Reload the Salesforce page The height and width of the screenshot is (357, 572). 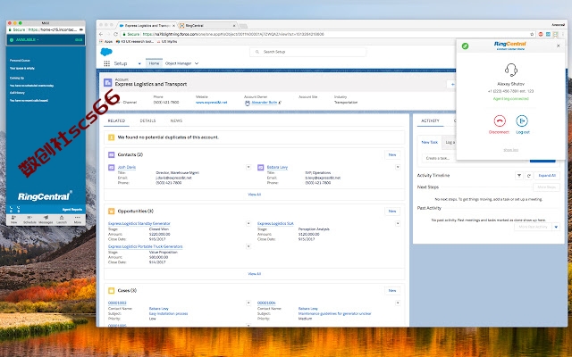click(115, 34)
